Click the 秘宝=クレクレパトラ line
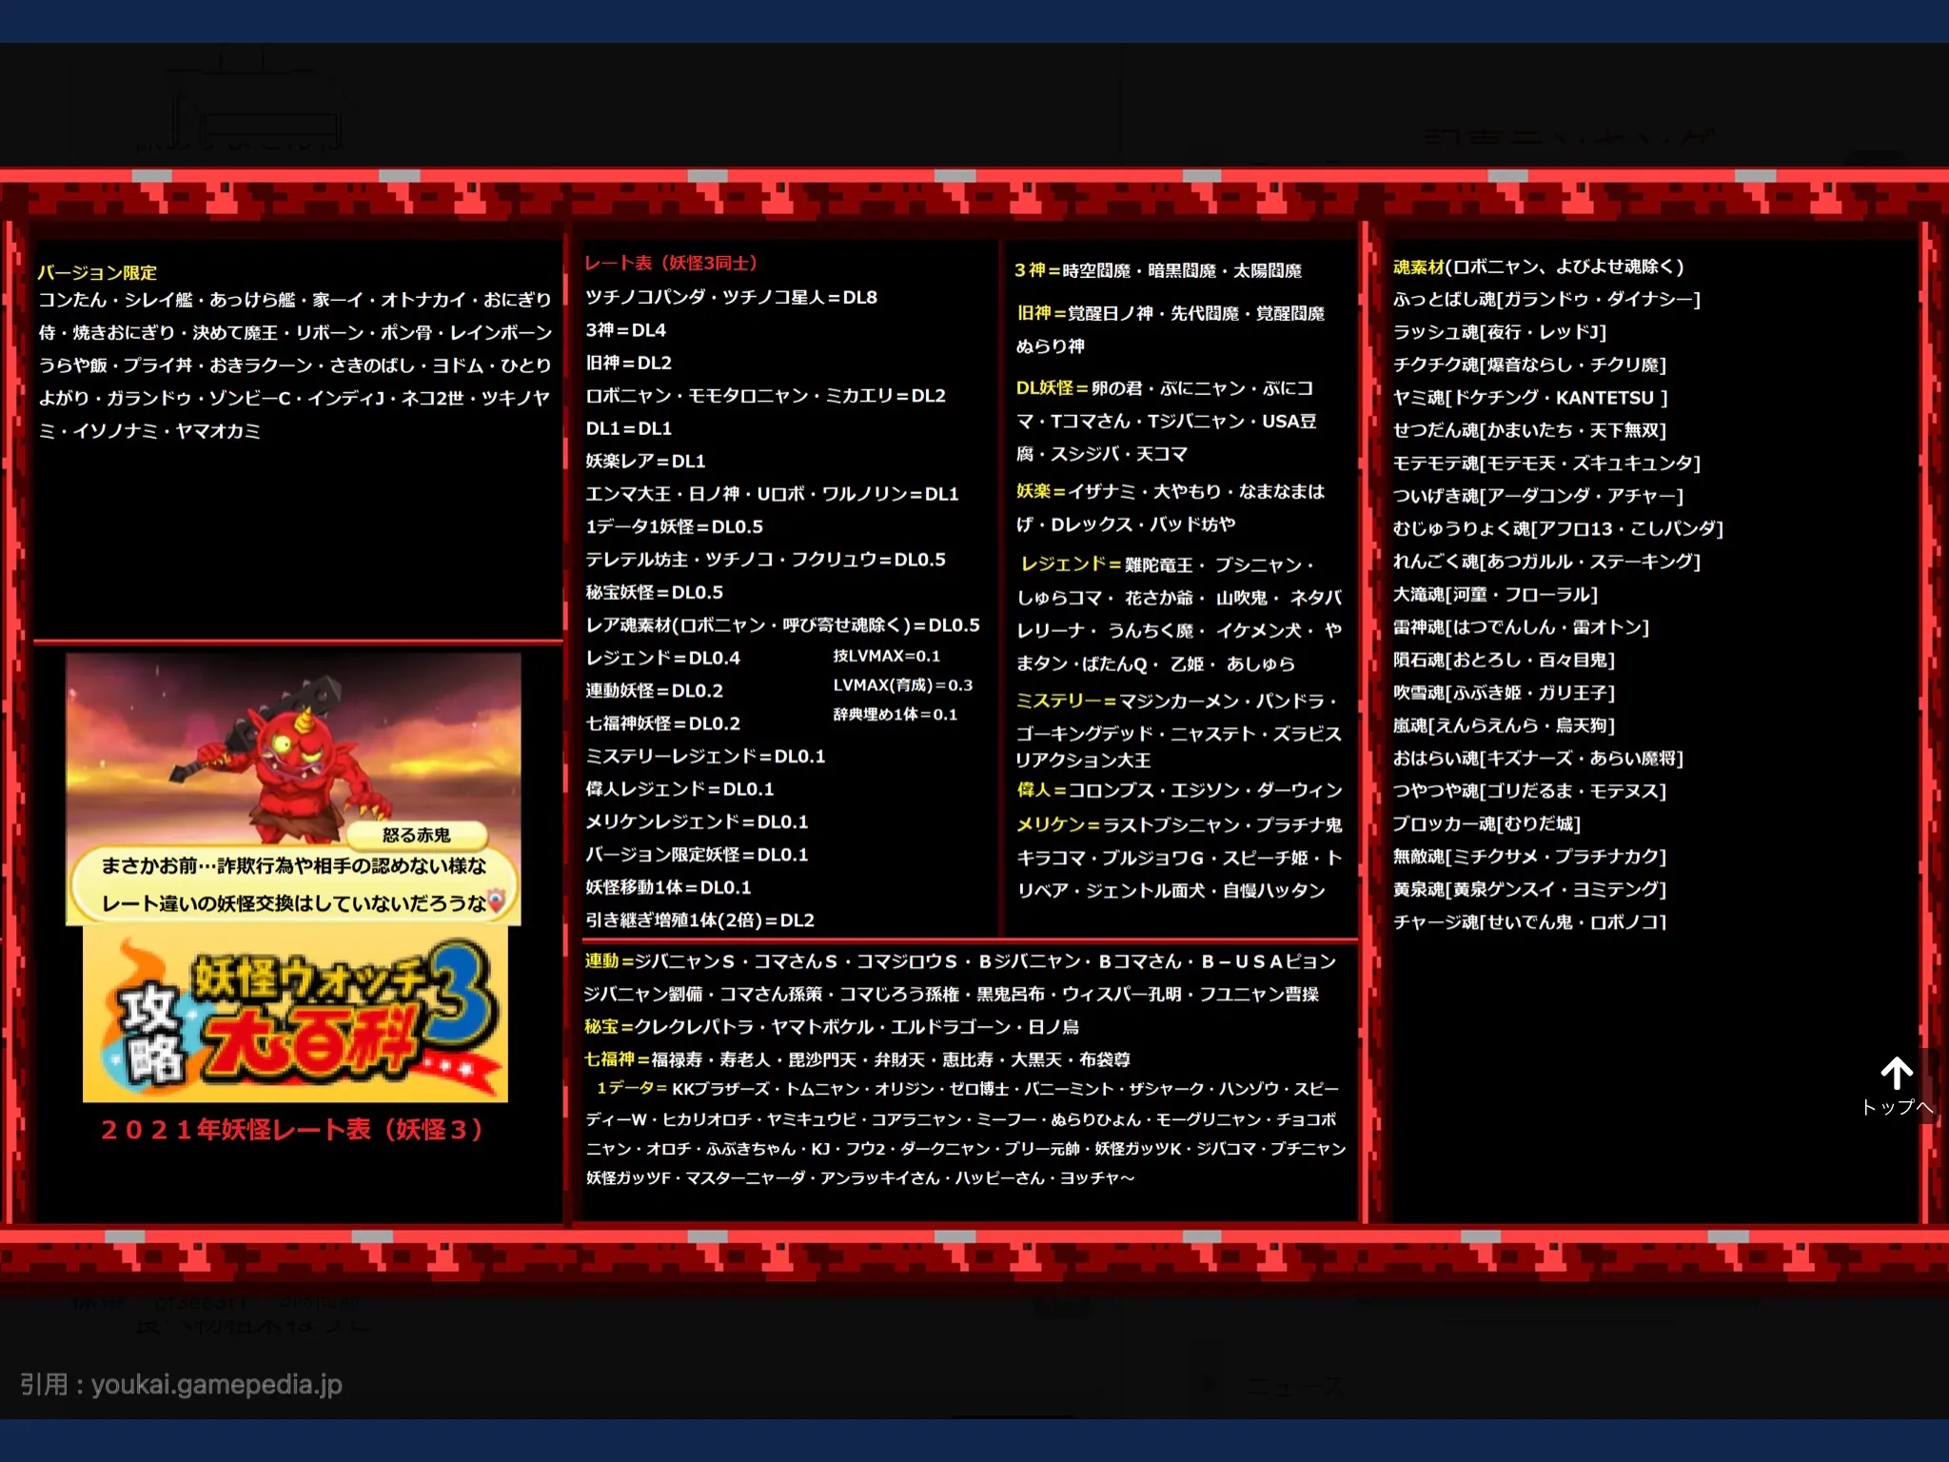Screen dimensions: 1949x1462 832,1027
